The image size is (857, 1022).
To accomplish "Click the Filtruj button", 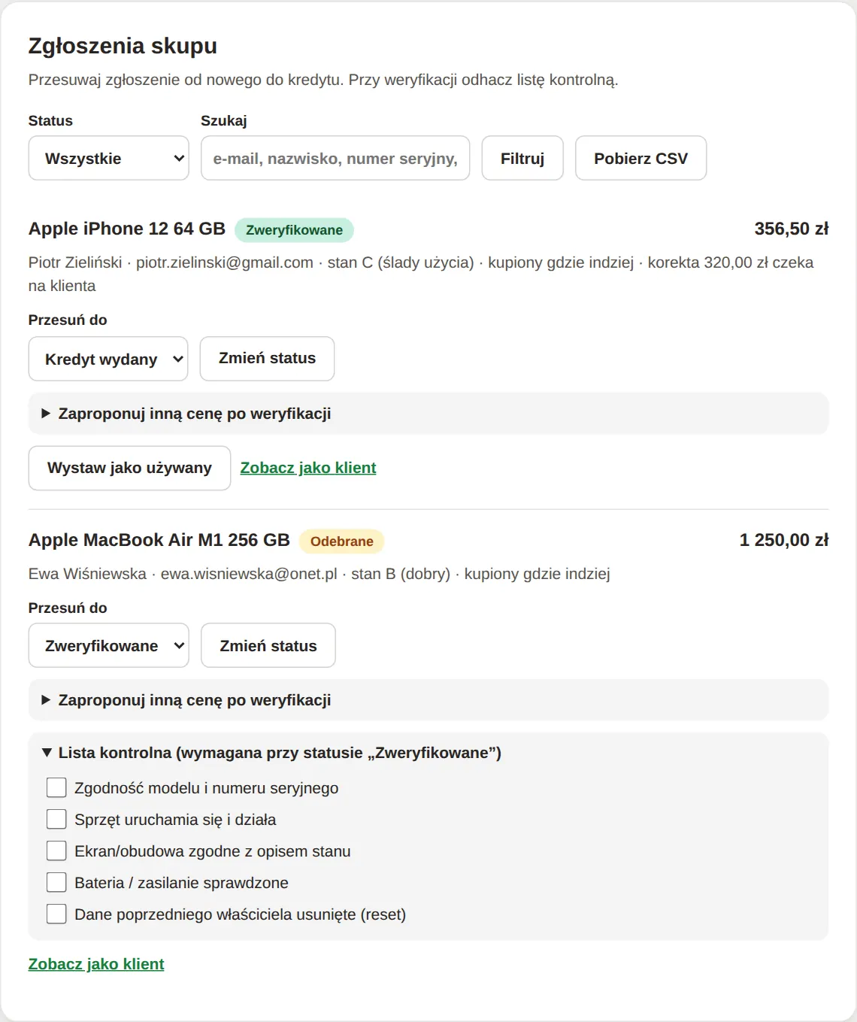I will pos(522,158).
